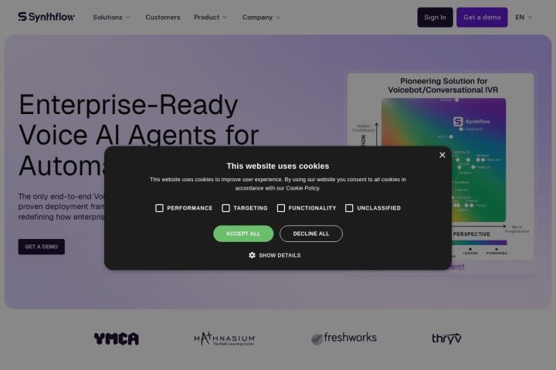
Task: Tick the Performance cookies checkbox
Action: coord(159,208)
